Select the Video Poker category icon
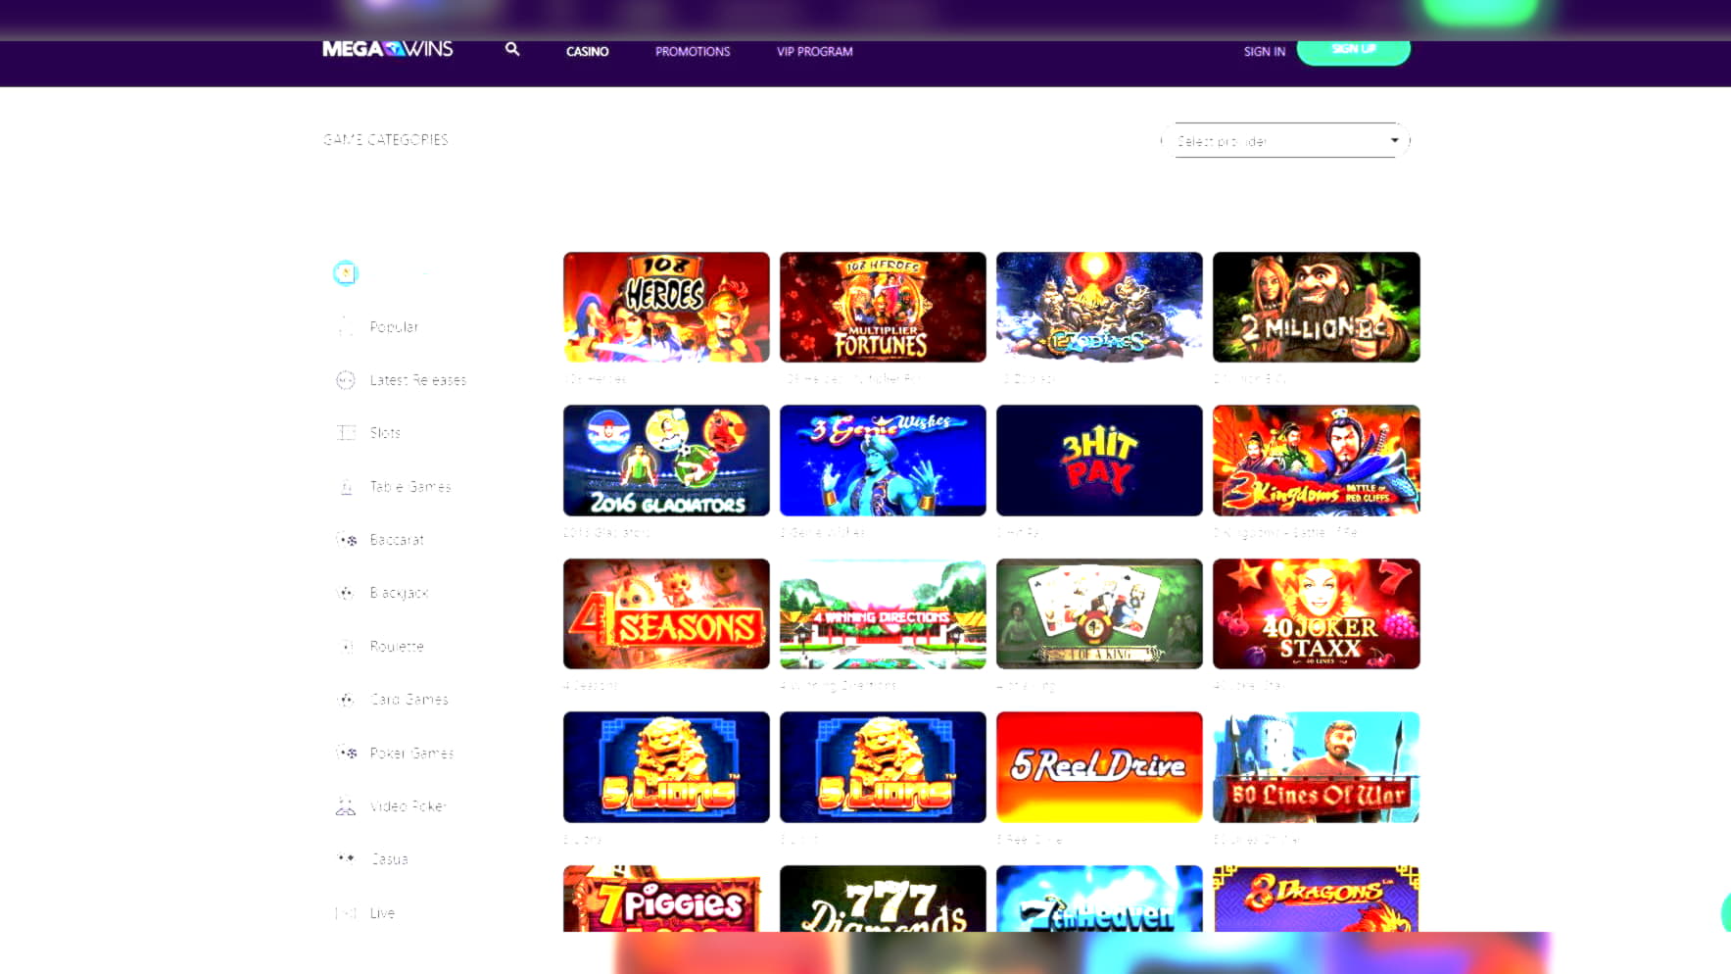Screen dimensions: 1731x974 (x=345, y=806)
